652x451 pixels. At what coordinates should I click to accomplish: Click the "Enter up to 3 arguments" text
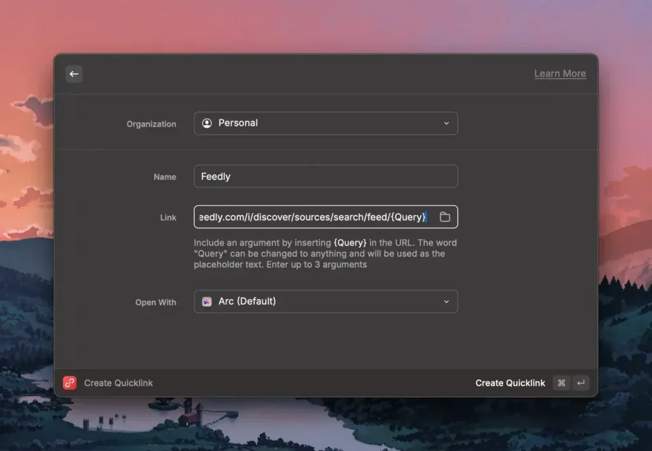(316, 265)
